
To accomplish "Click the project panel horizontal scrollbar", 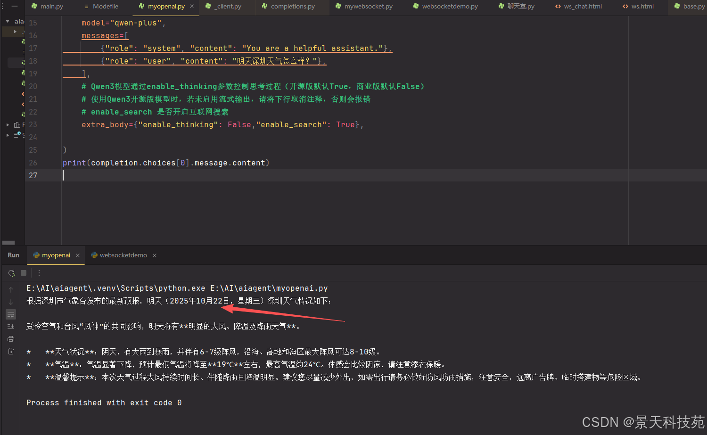I will [x=8, y=243].
